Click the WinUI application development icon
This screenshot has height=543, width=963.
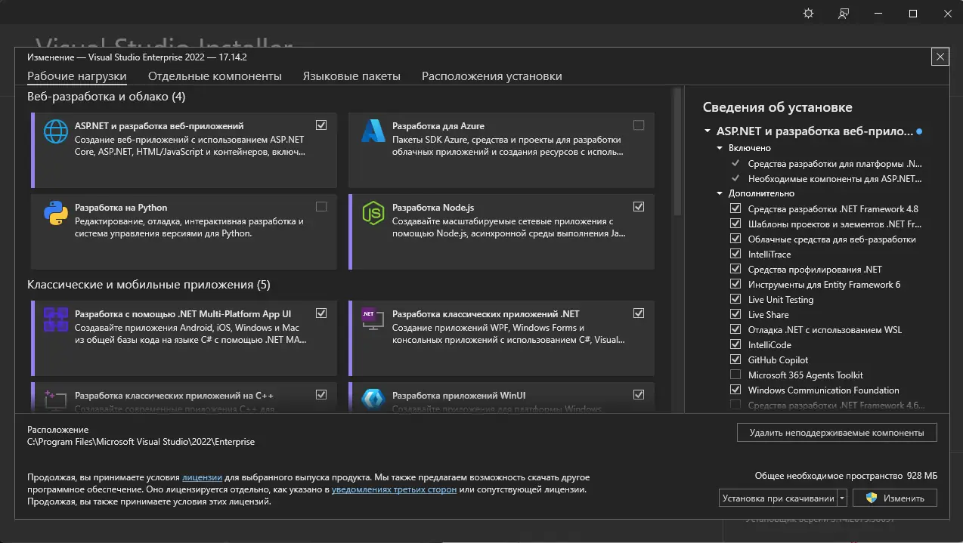(373, 400)
